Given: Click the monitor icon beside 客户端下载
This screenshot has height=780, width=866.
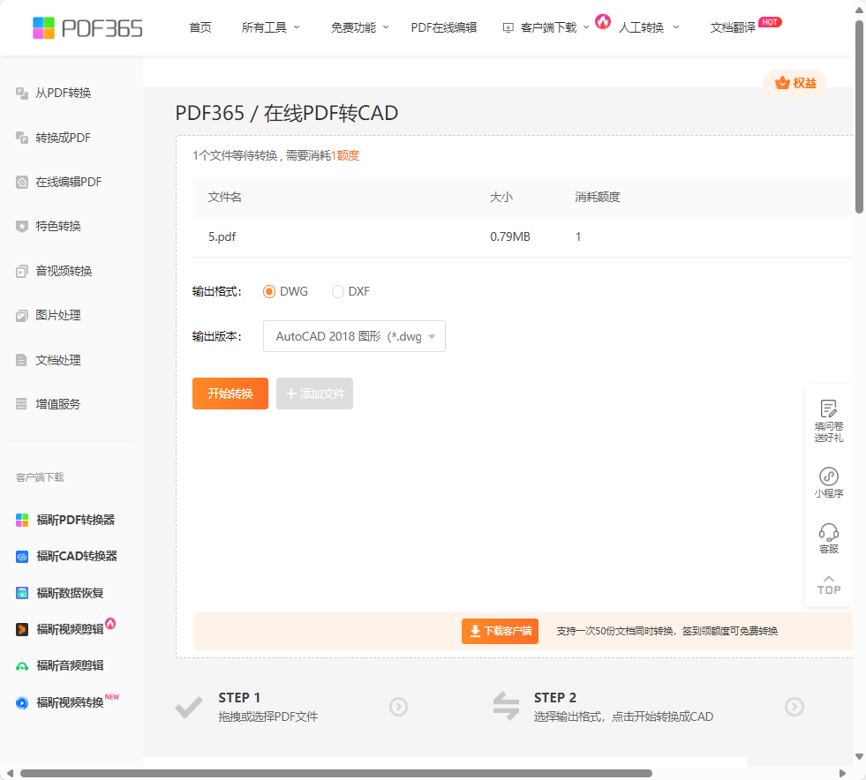Looking at the screenshot, I should 508,27.
